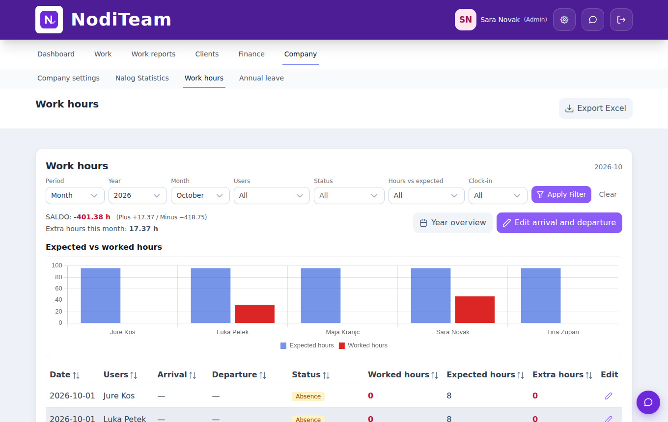
Task: Open settings via gear icon
Action: [x=564, y=20]
